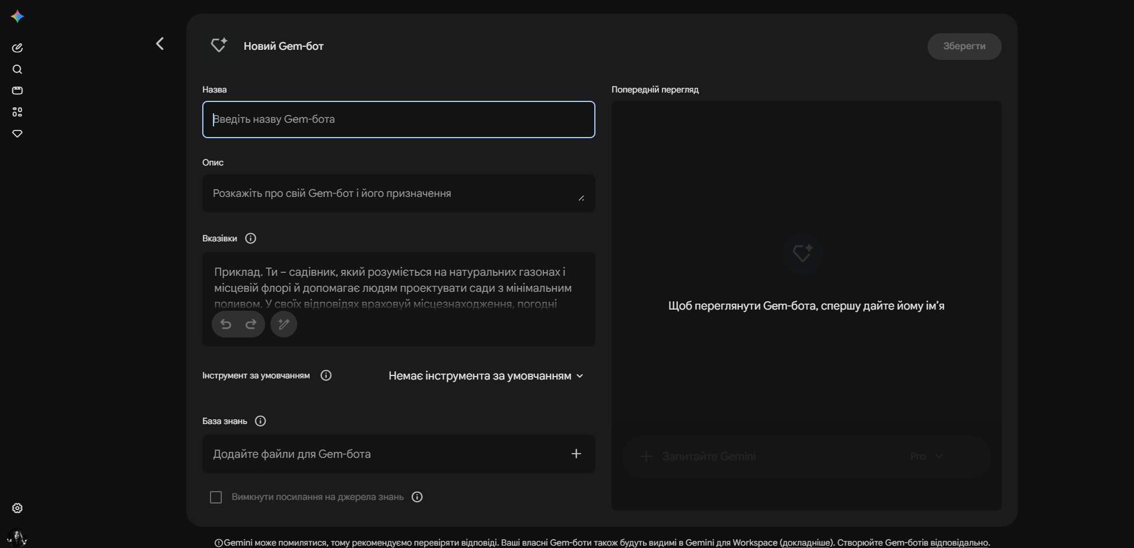
Task: Click the "База знань" section label
Action: (x=225, y=421)
